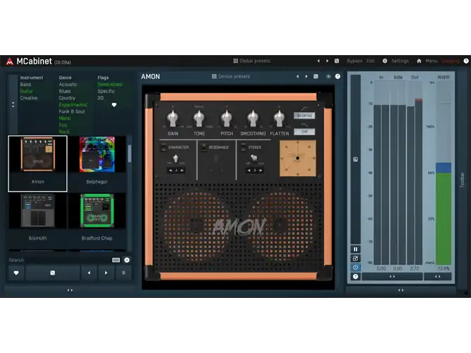Step STEREO mode left arrow
This screenshot has height=353, width=471.
(x=249, y=170)
